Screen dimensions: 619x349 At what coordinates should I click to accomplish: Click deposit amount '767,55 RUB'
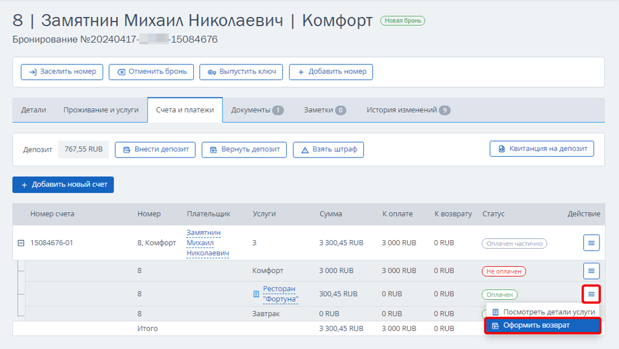click(x=83, y=150)
